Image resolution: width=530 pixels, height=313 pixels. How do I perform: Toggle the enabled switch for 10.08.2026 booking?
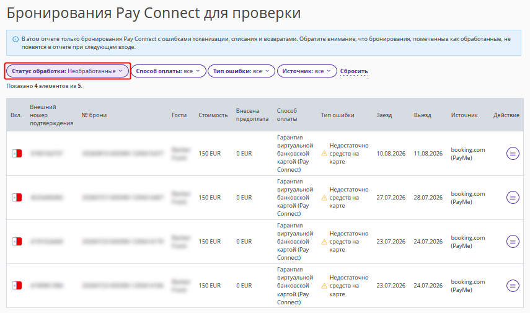[x=17, y=154]
